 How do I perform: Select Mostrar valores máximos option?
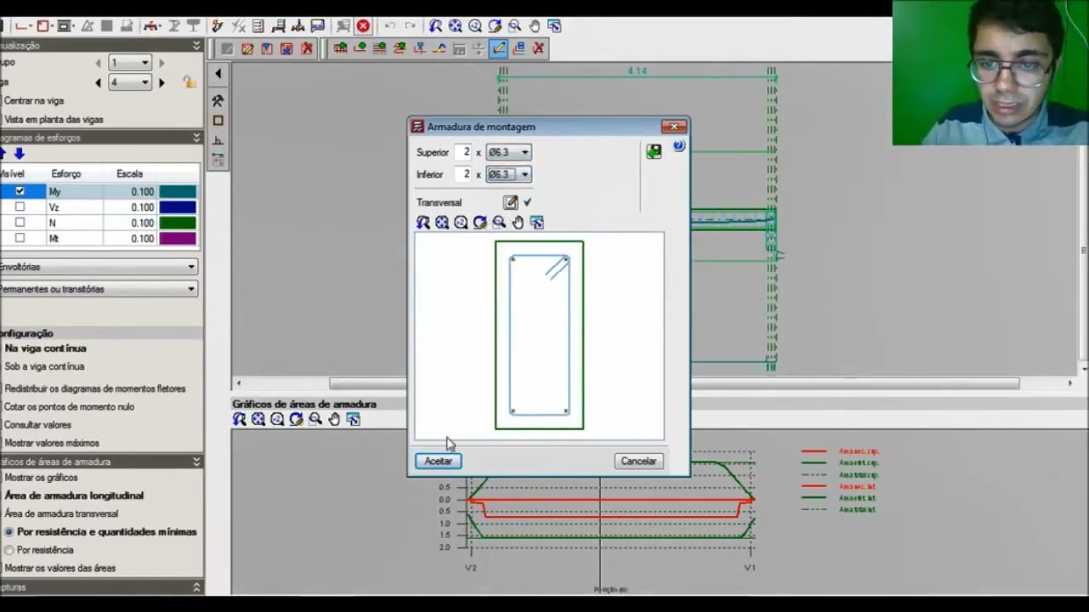(x=52, y=443)
